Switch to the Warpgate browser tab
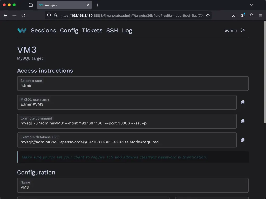 click(x=62, y=5)
